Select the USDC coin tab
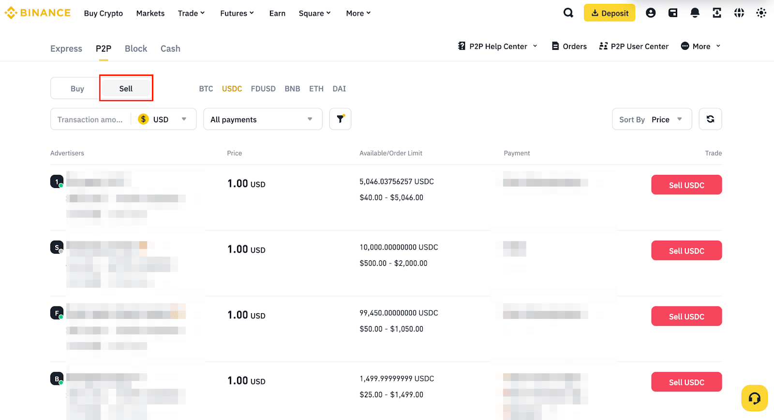Viewport: 774px width, 420px height. [x=232, y=88]
